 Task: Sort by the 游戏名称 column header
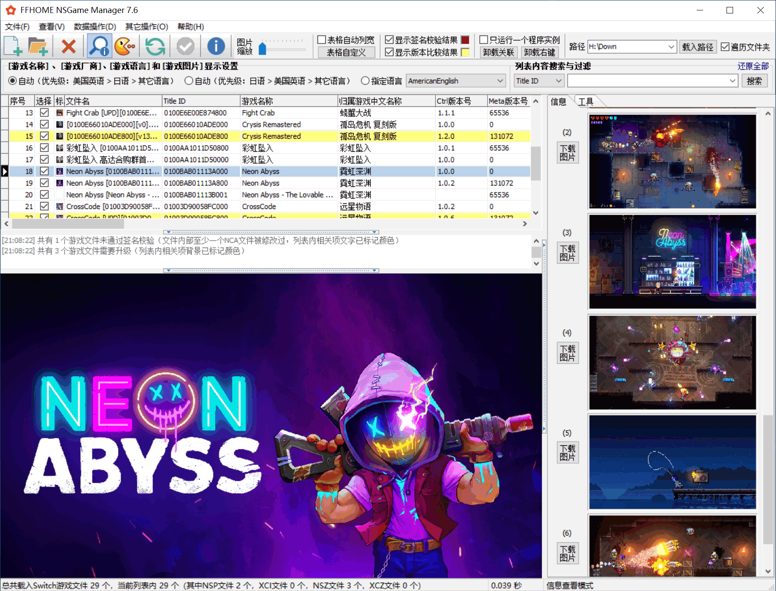tap(289, 101)
